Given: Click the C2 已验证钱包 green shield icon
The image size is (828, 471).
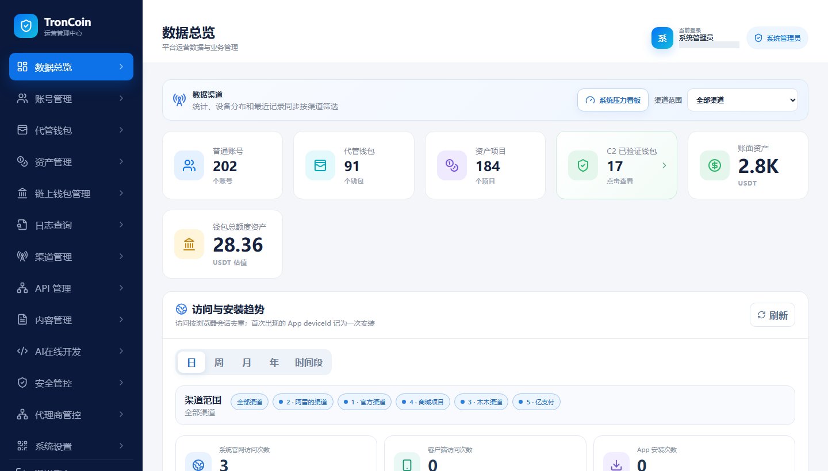Looking at the screenshot, I should (583, 165).
